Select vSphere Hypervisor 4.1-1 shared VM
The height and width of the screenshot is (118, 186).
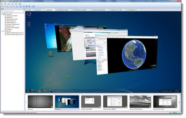(x=14, y=33)
